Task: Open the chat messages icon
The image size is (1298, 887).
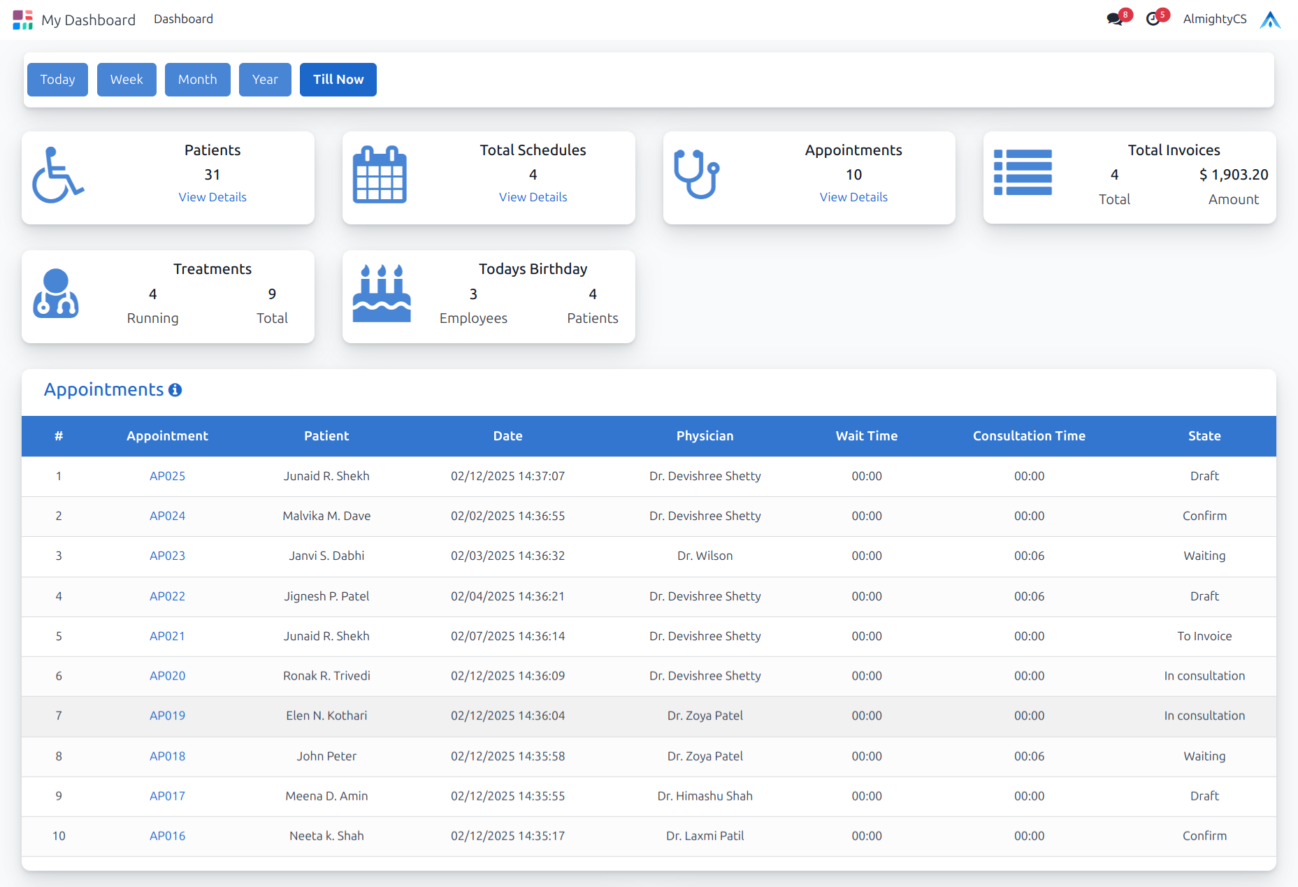Action: (1115, 20)
